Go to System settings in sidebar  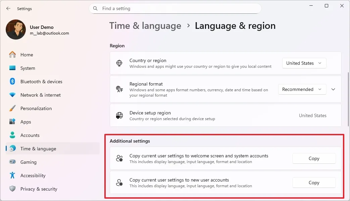point(28,68)
